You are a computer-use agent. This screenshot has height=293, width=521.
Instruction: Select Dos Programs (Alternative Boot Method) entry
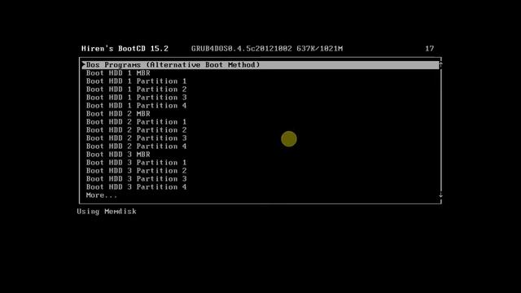click(260, 65)
